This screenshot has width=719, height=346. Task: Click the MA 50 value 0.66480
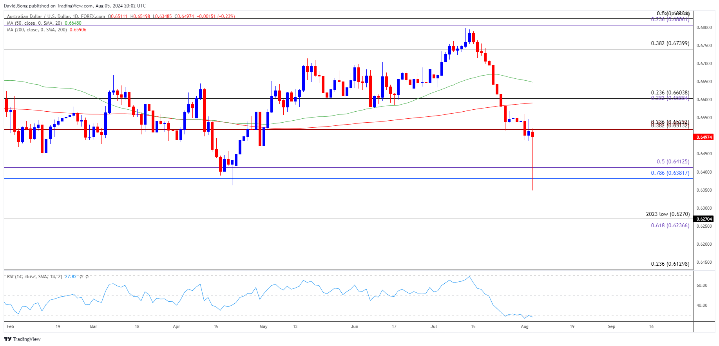(x=73, y=23)
